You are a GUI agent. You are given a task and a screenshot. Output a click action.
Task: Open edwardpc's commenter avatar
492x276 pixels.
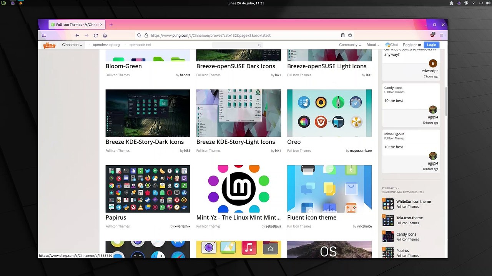point(433,63)
